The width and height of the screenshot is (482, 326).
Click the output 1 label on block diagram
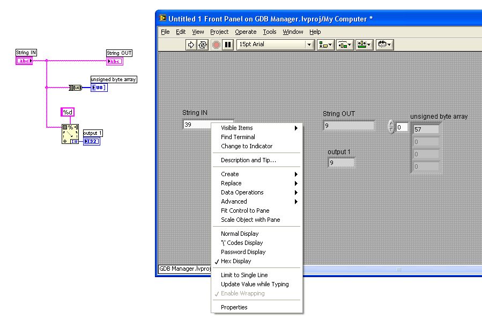click(x=93, y=133)
